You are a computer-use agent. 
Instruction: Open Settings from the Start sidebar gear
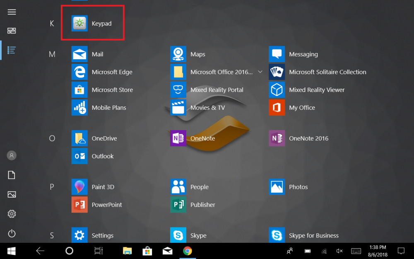pos(12,214)
